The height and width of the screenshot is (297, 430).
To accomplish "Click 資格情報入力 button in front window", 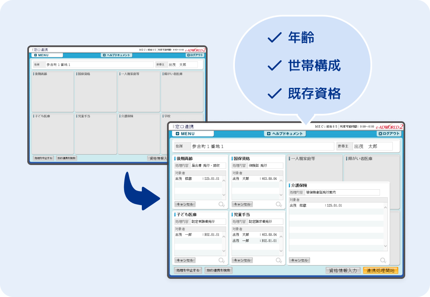I will 343,271.
